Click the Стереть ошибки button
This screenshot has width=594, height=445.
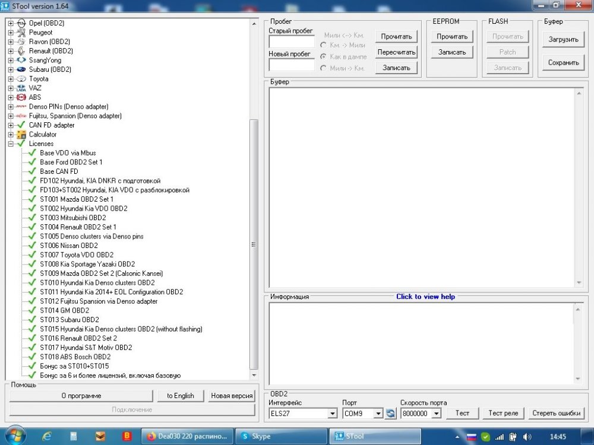[x=556, y=413]
